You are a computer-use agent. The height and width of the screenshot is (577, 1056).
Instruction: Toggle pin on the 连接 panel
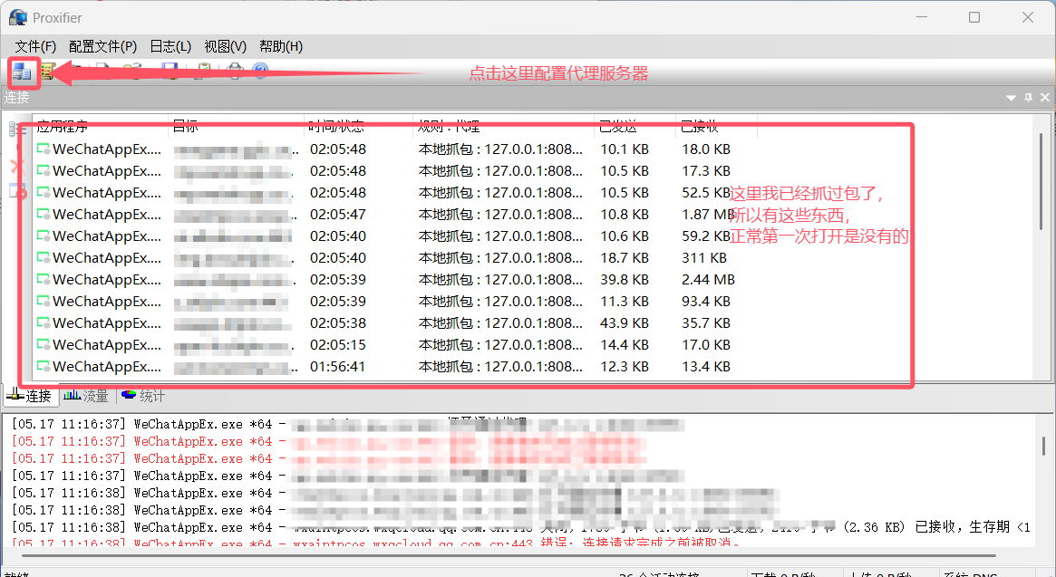(1029, 97)
